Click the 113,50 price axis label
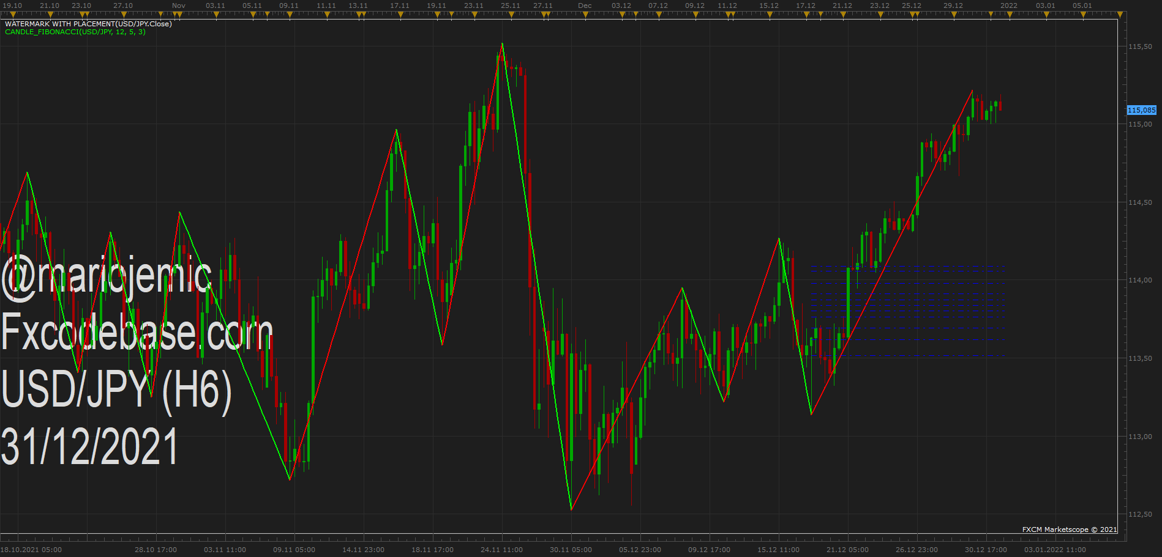 [1140, 358]
